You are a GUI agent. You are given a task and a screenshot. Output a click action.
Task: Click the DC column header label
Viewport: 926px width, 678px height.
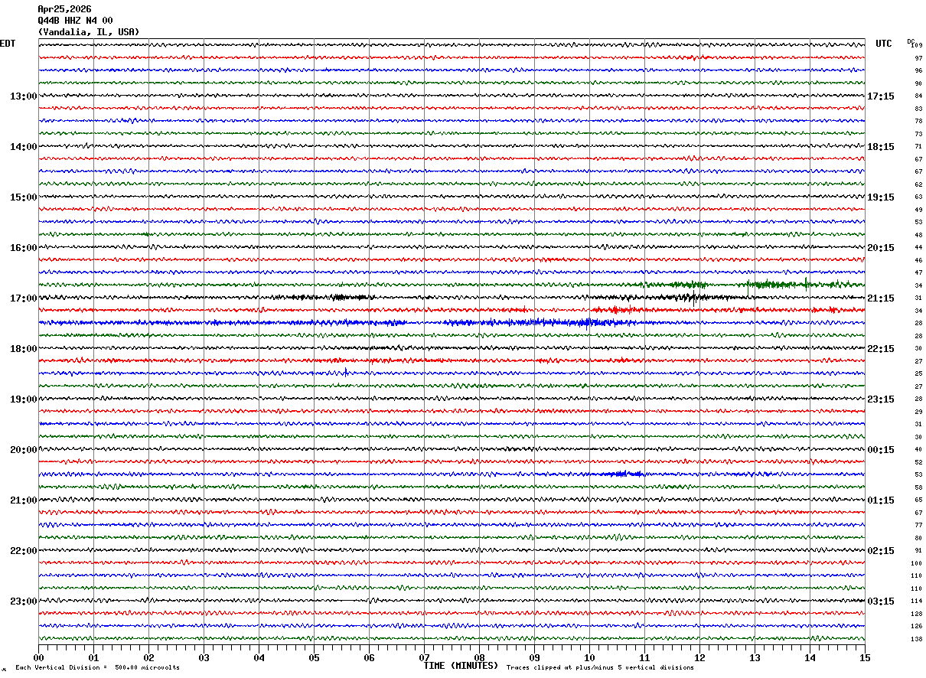pyautogui.click(x=911, y=41)
